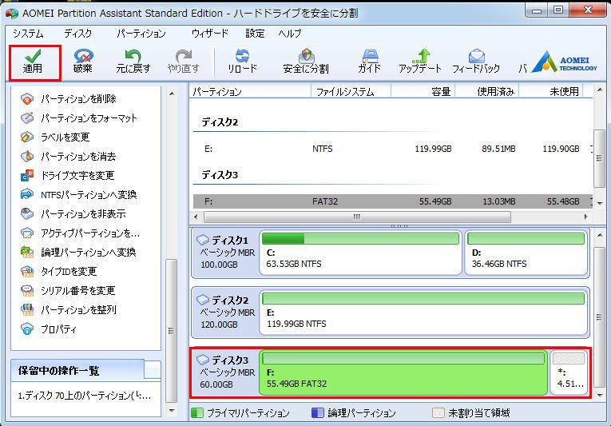Viewport: 611px width, 426px height.
Task: Click the やり直す (Redo) arrow icon
Action: click(183, 56)
